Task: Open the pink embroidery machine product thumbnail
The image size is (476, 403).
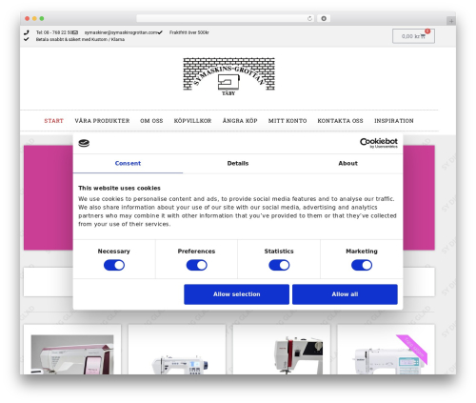Action: (x=72, y=354)
